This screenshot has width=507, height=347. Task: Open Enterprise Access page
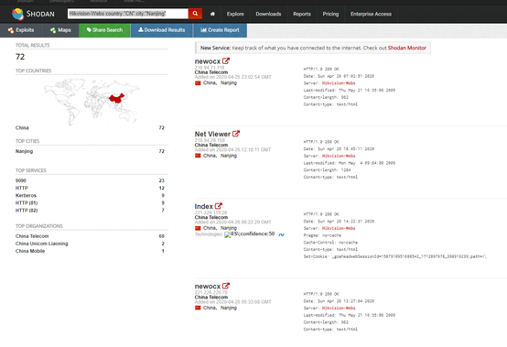click(371, 14)
